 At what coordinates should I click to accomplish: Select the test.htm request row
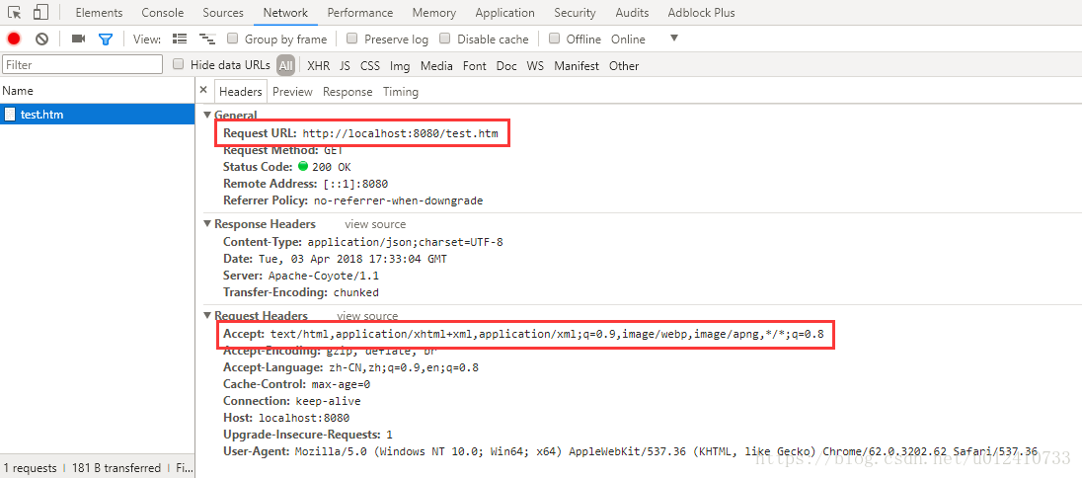click(x=98, y=114)
